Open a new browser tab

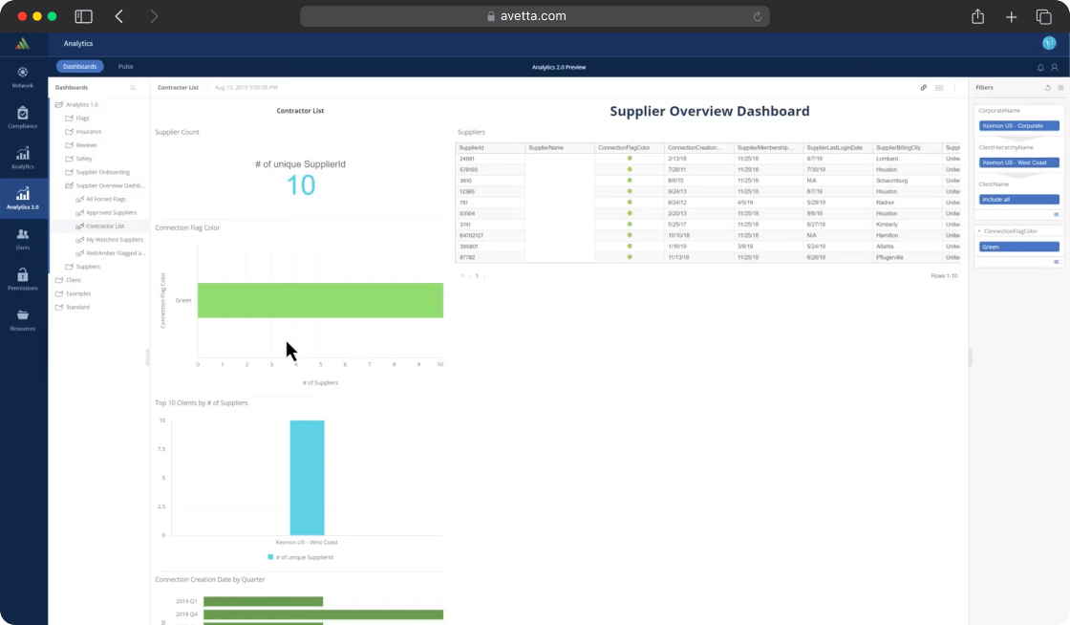[x=1011, y=16]
